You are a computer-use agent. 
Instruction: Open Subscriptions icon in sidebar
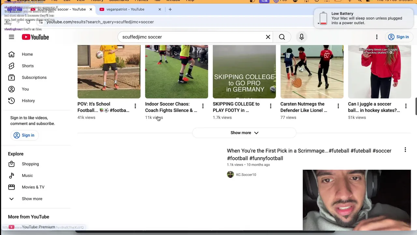coord(11,77)
